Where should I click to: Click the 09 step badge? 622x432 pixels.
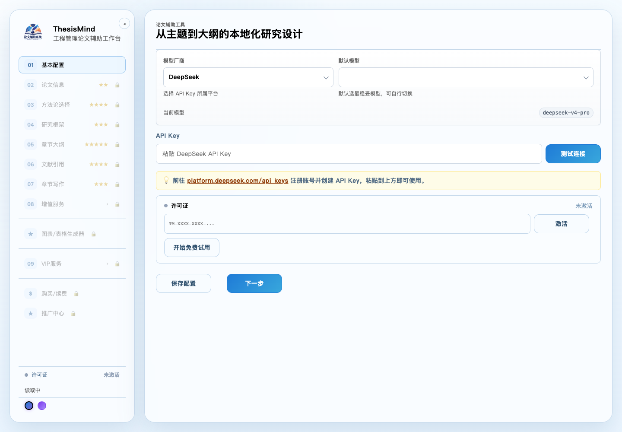tap(31, 264)
